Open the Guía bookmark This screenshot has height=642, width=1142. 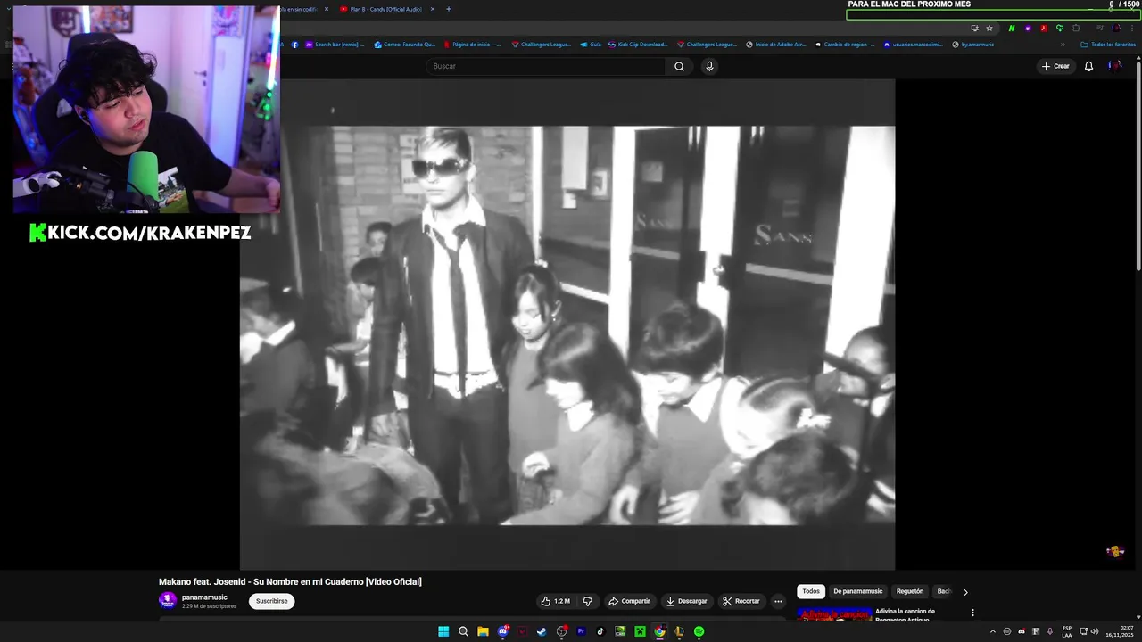pyautogui.click(x=591, y=45)
